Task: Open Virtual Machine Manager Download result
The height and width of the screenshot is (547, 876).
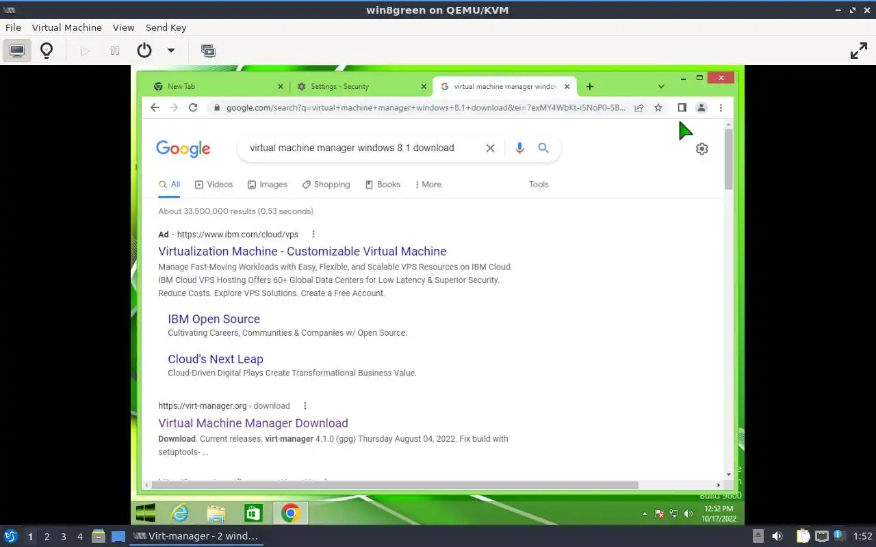Action: click(253, 423)
